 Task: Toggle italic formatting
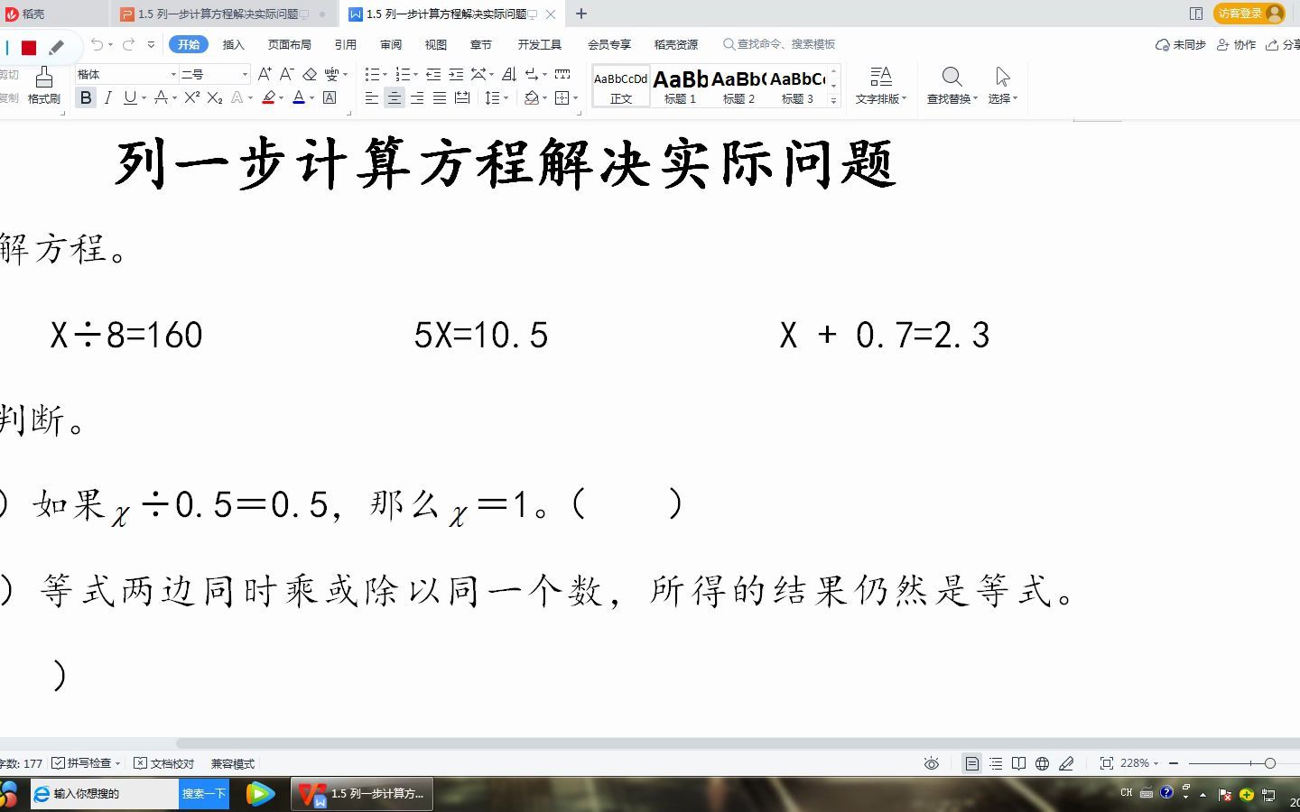(108, 97)
